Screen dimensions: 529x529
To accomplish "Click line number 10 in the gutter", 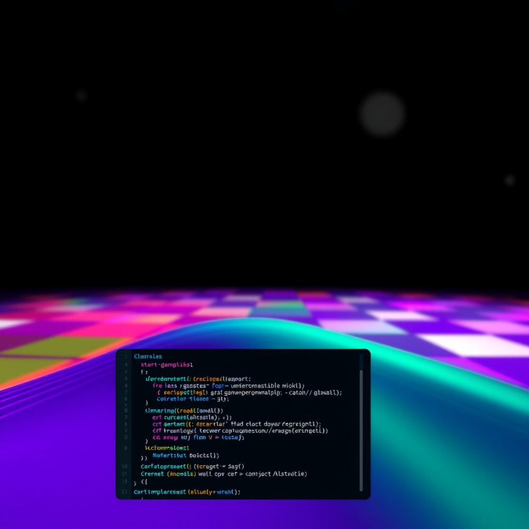I will [x=125, y=467].
